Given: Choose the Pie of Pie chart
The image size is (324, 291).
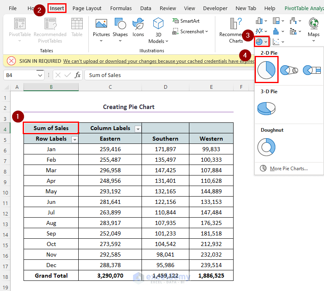Looking at the screenshot, I should coord(289,70).
